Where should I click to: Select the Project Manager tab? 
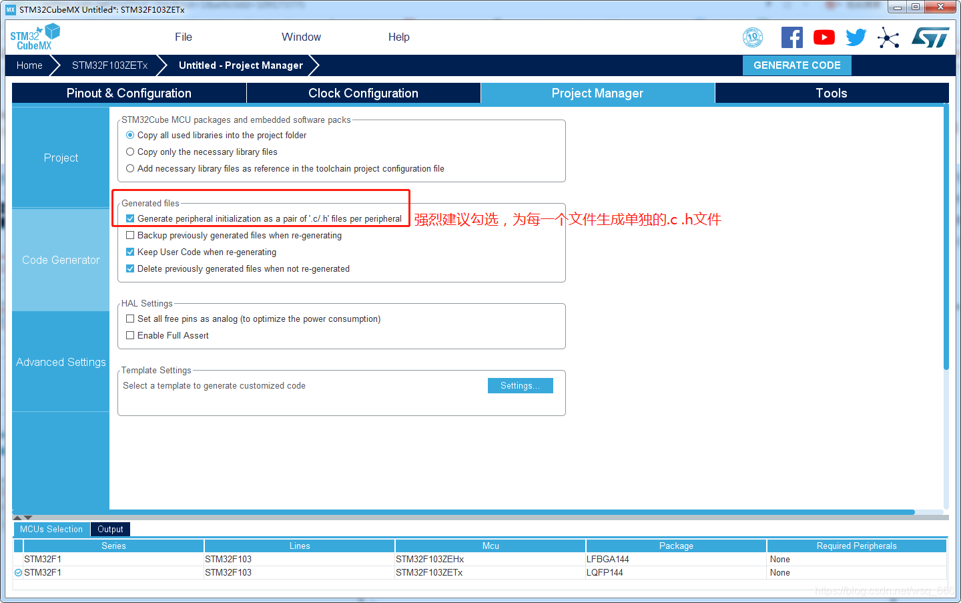coord(598,93)
